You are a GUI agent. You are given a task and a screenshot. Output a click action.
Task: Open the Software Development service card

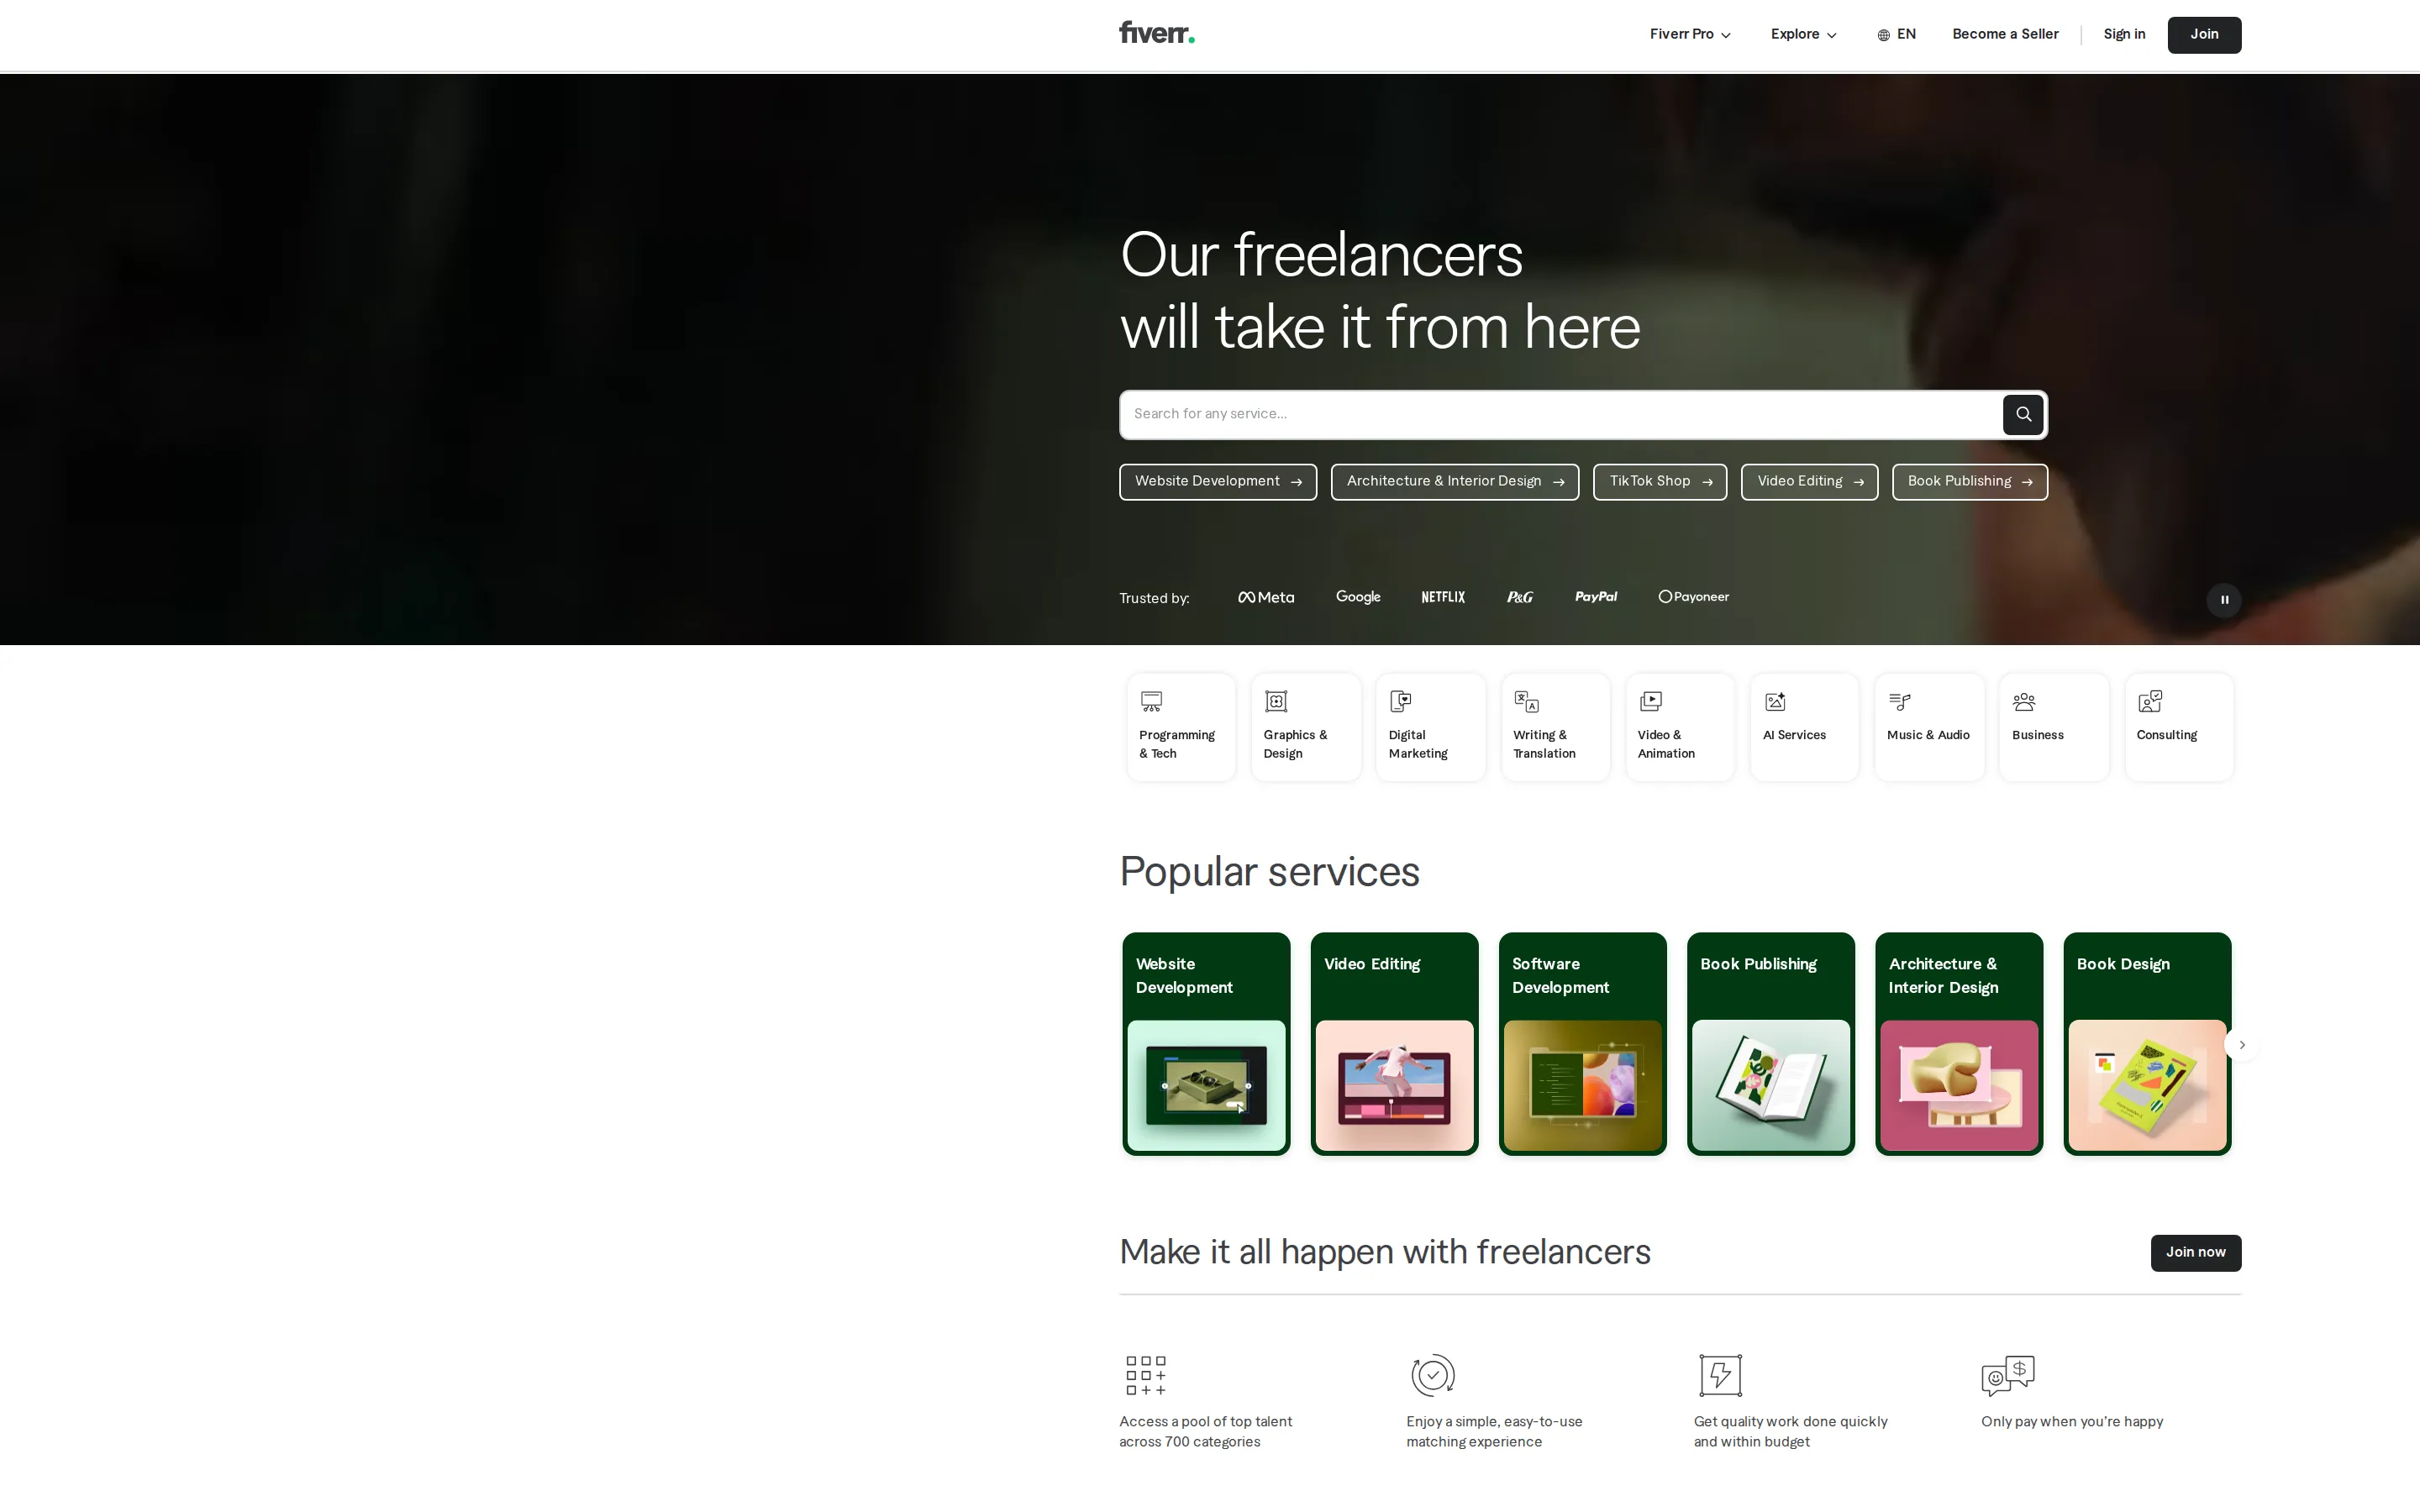[1582, 1044]
